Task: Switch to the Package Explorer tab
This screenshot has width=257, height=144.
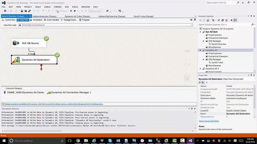Action: 69,20
